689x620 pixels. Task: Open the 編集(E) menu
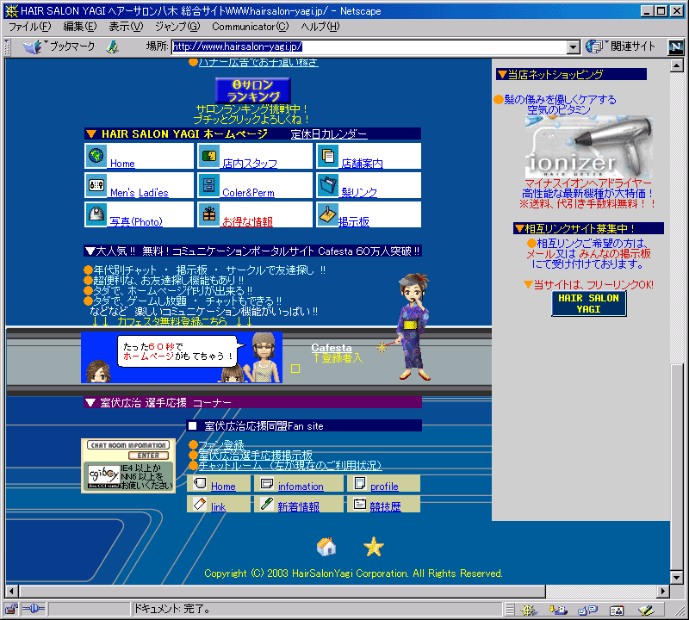[80, 27]
